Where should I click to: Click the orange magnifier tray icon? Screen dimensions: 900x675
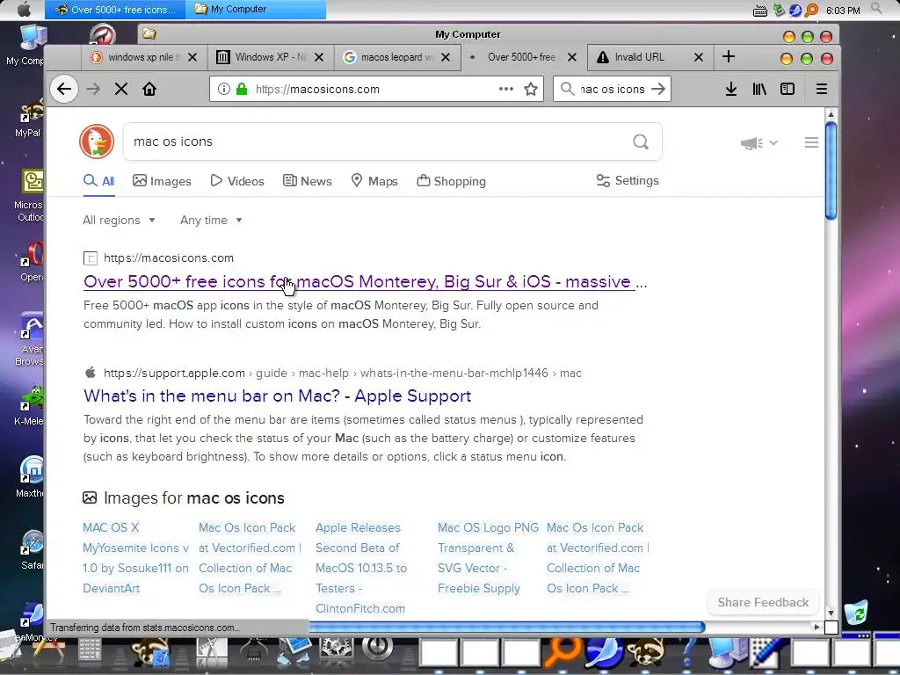pos(811,10)
